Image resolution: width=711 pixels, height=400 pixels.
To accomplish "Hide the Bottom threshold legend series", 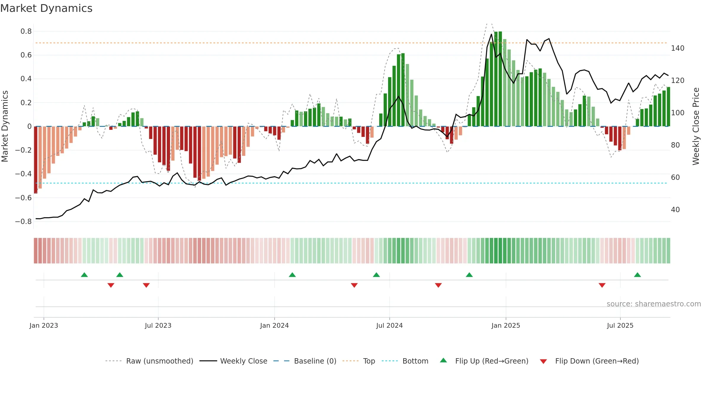I will (x=405, y=361).
